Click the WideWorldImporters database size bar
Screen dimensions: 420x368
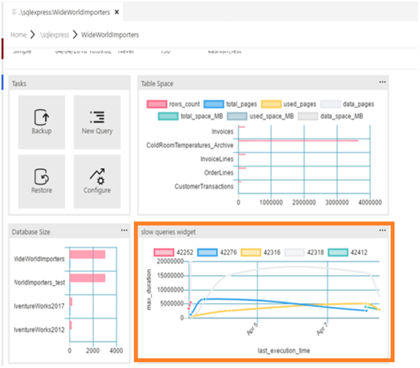click(87, 254)
